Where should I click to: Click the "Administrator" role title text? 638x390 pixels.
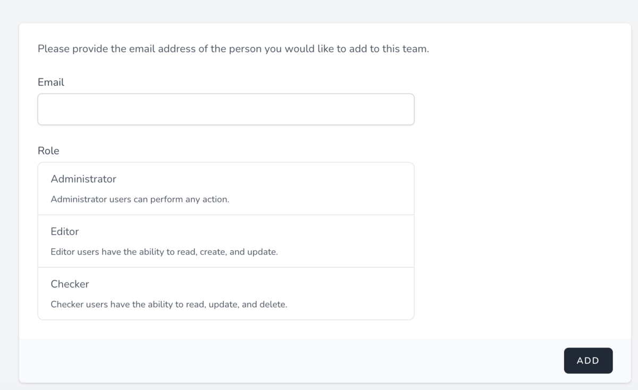pos(83,179)
